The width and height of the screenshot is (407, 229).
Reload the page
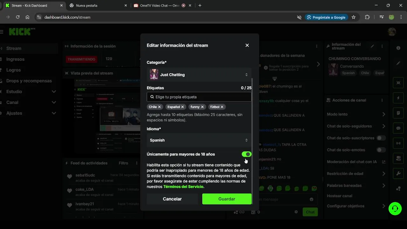pyautogui.click(x=18, y=17)
